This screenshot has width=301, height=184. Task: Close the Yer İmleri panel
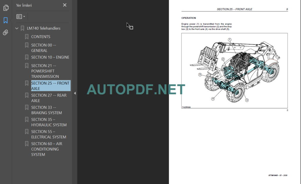click(64, 5)
